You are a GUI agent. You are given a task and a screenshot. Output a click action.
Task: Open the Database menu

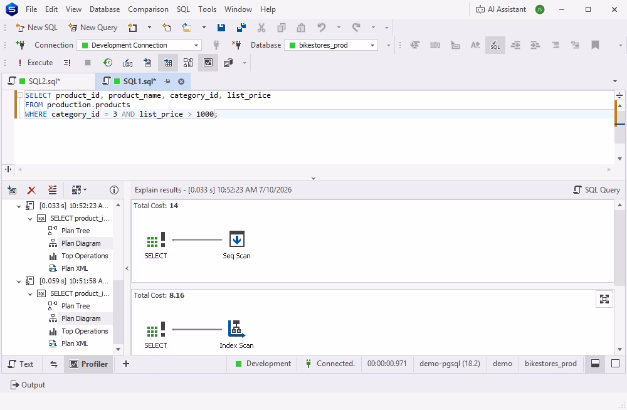pos(105,9)
